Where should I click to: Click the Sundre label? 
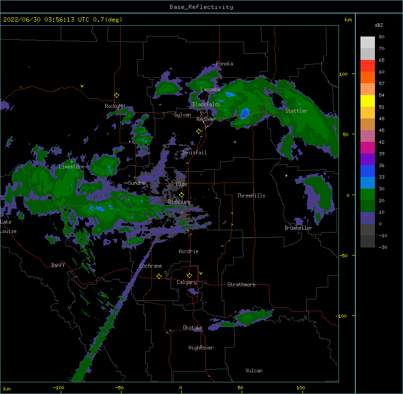[x=137, y=183]
